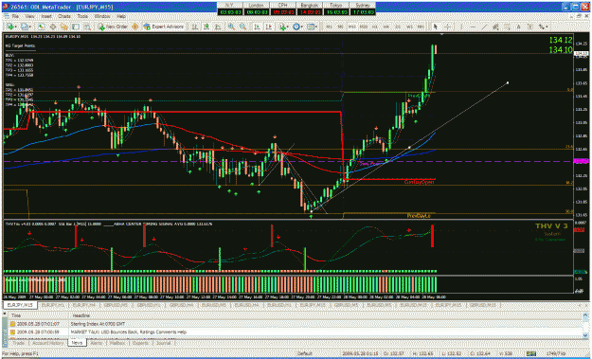Select the Arrows drawing tool

pyautogui.click(x=542, y=27)
